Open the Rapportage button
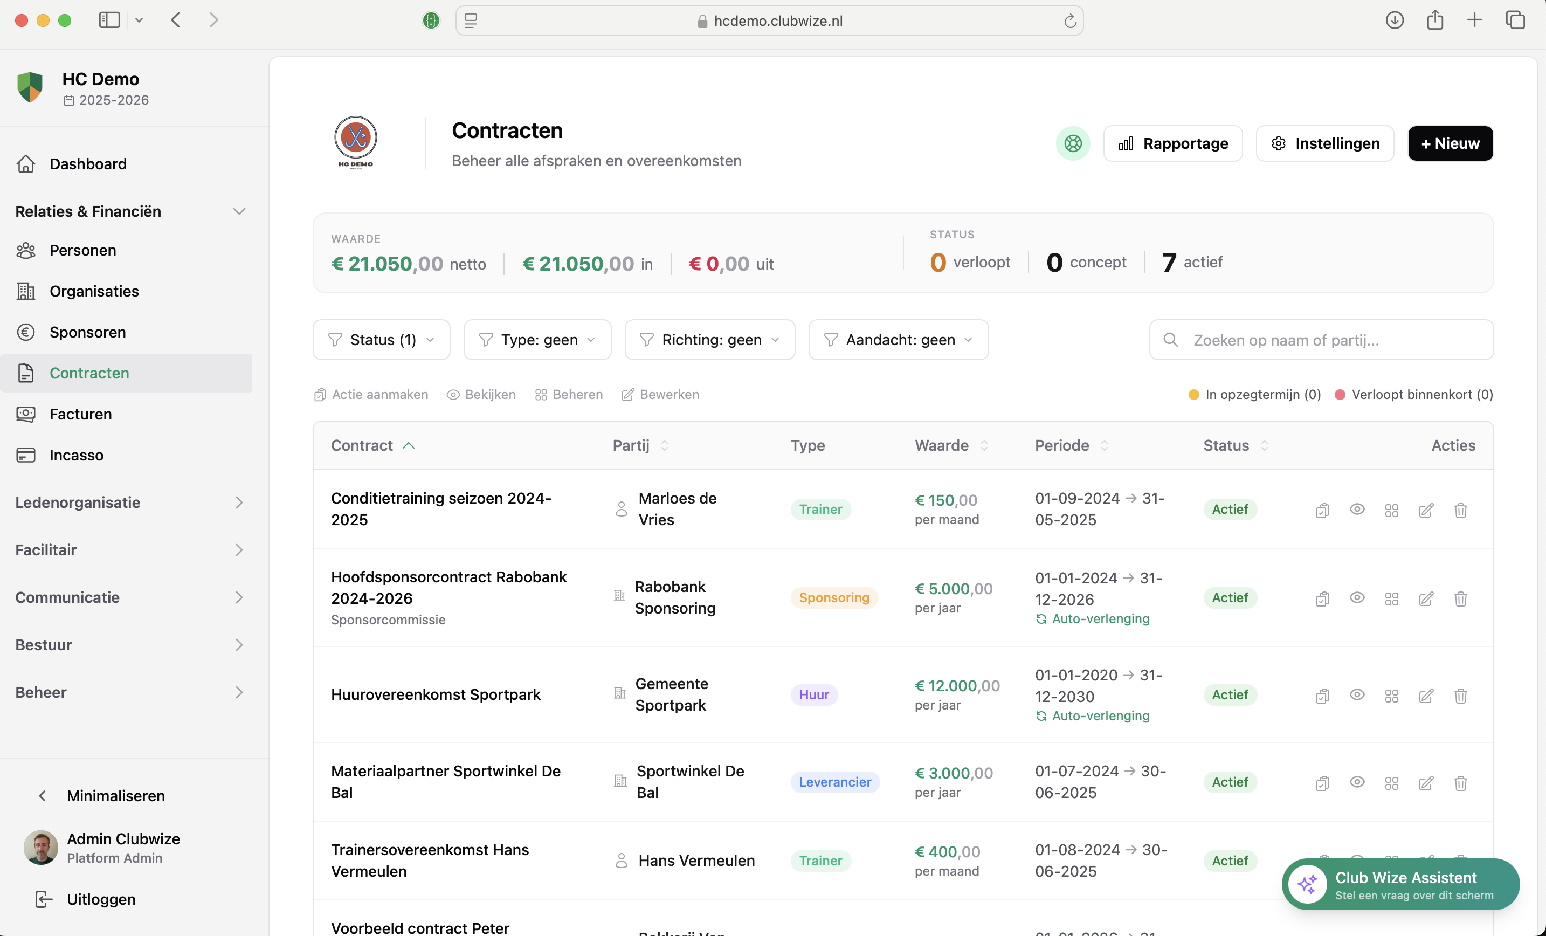 1172,144
